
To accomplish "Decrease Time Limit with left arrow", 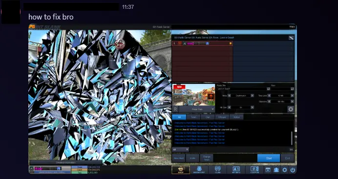I will tap(269, 96).
